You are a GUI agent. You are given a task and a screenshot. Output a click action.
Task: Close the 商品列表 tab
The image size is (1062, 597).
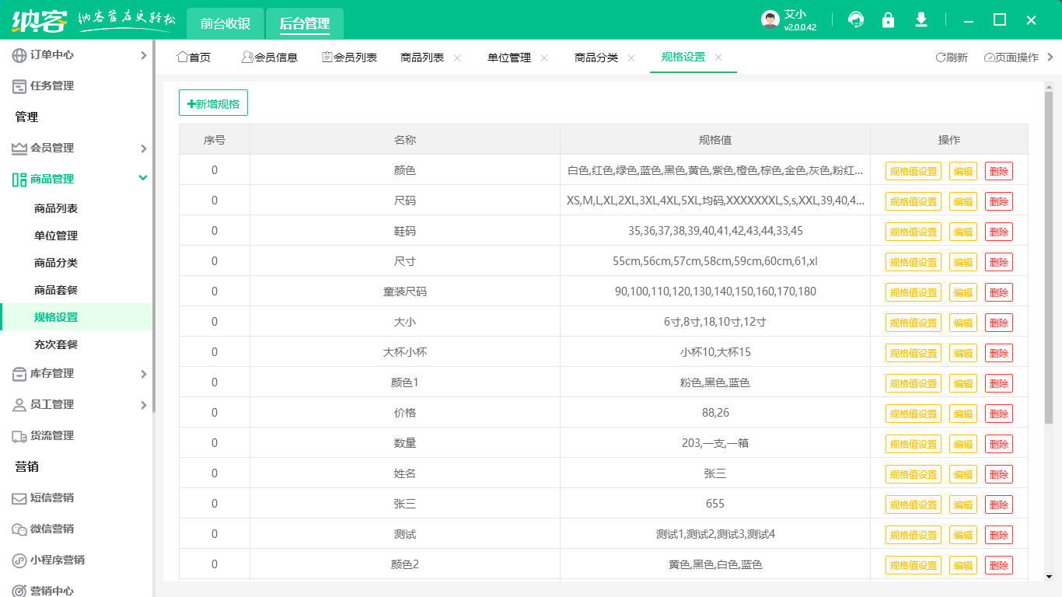[x=457, y=58]
